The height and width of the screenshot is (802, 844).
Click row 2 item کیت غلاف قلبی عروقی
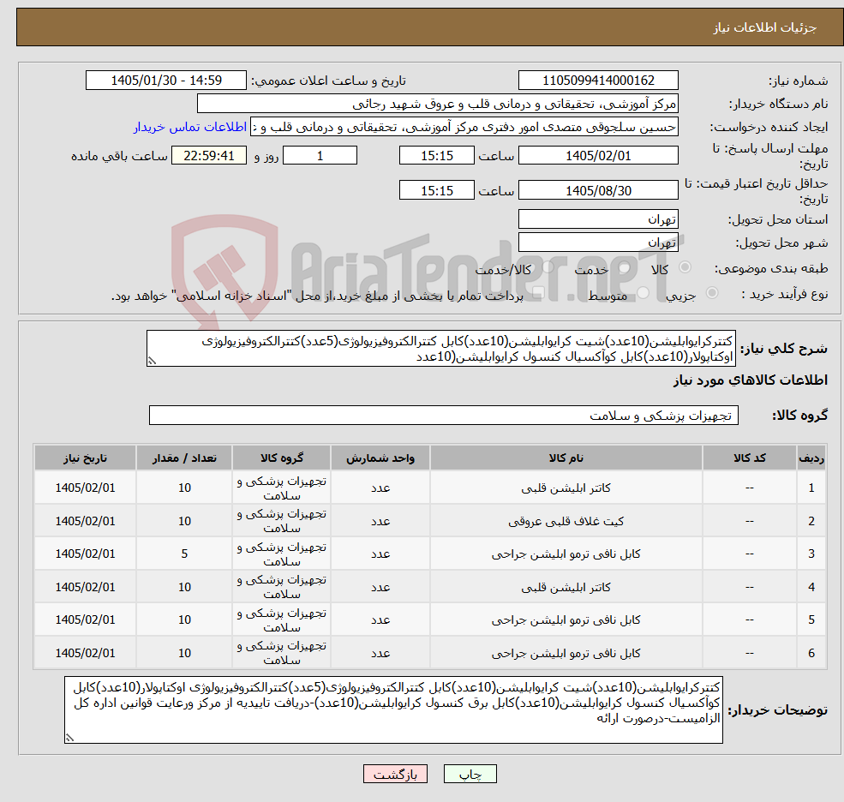point(566,521)
